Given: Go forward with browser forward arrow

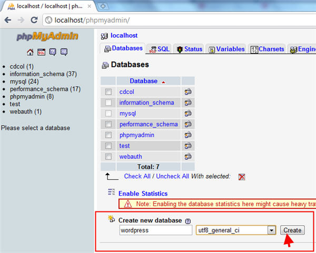Looking at the screenshot, I should pos(21,20).
